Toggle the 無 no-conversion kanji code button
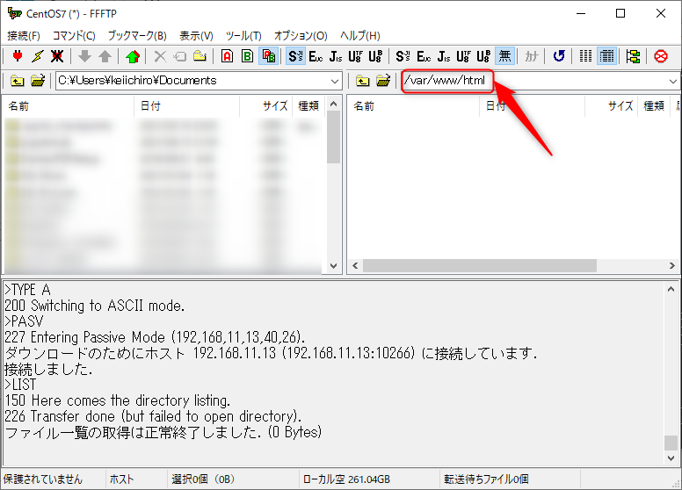 504,56
